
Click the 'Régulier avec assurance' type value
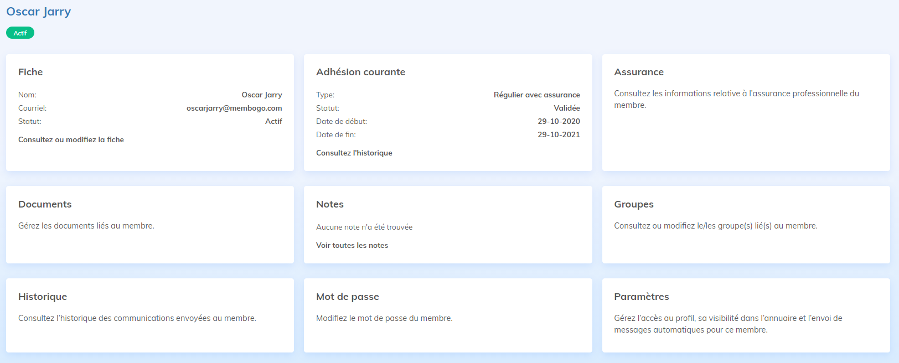click(536, 95)
